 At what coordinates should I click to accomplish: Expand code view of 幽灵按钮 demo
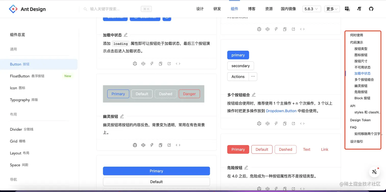coord(178,145)
